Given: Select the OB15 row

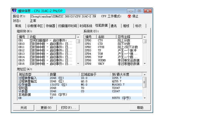Looking at the screenshot, I should (x=47, y=60).
